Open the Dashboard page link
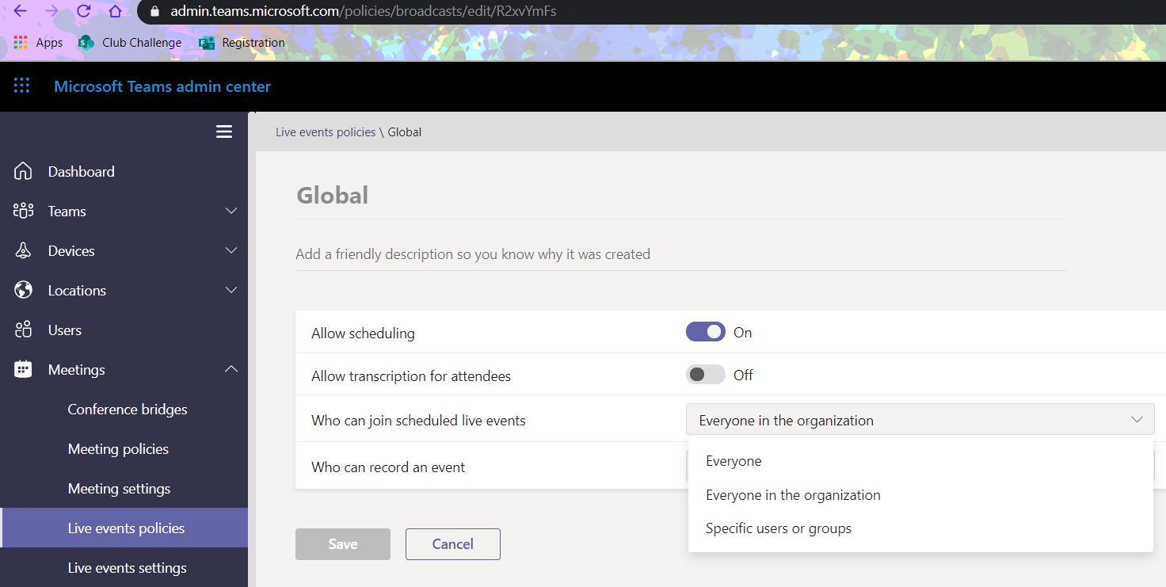The image size is (1166, 587). (82, 172)
